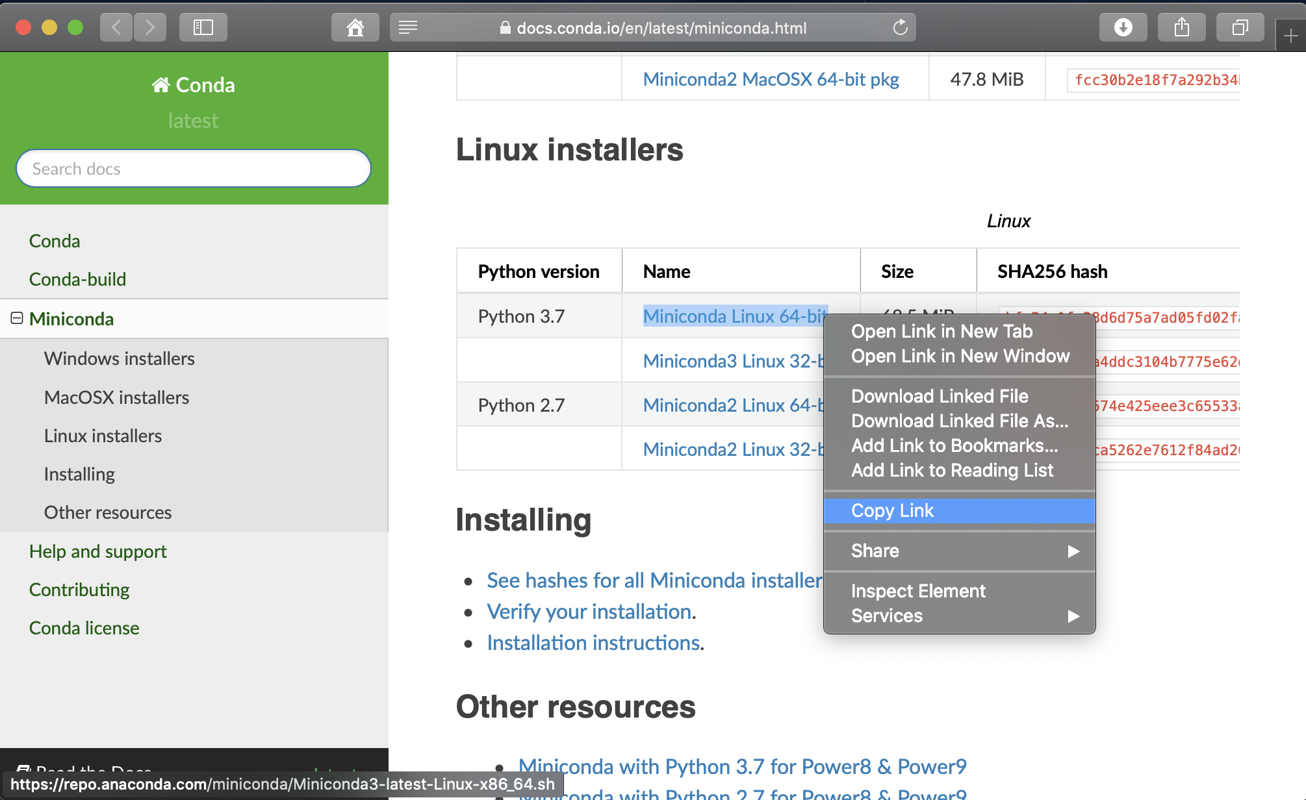1306x800 pixels.
Task: Select Open Link in New Window
Action: [x=960, y=356]
